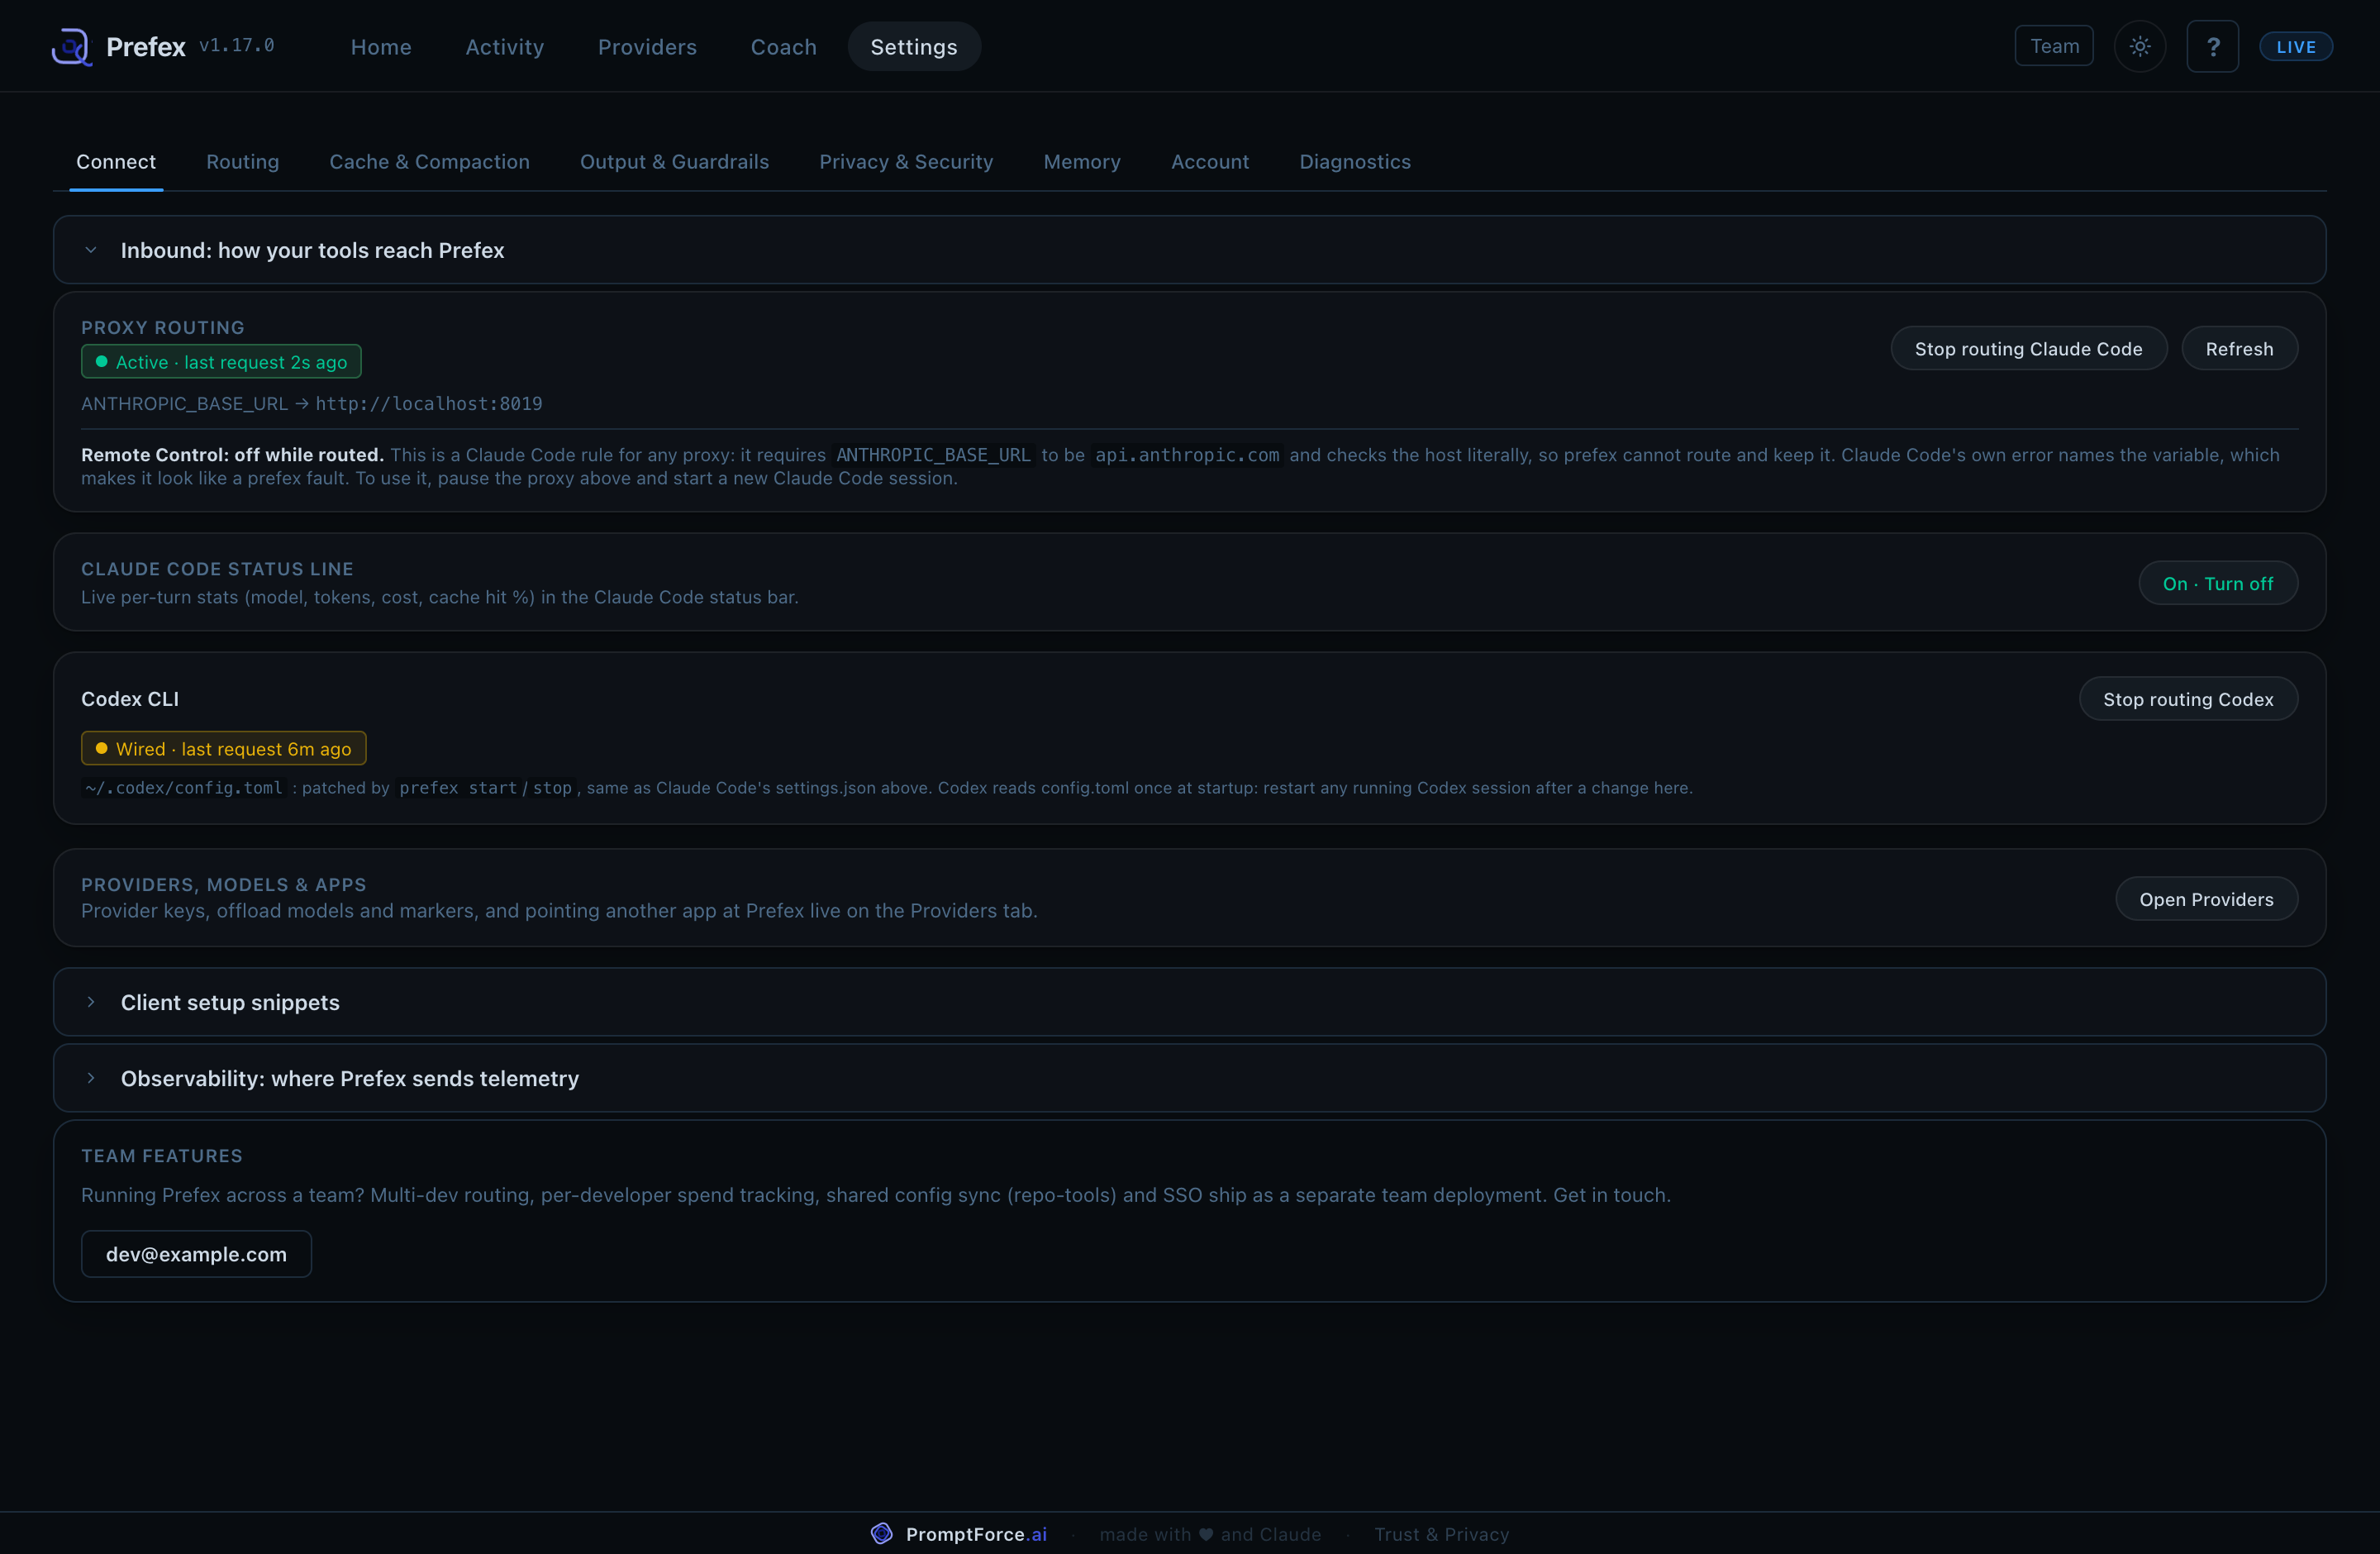Viewport: 2380px width, 1554px height.
Task: Open the Coach nav item
Action: [x=784, y=47]
